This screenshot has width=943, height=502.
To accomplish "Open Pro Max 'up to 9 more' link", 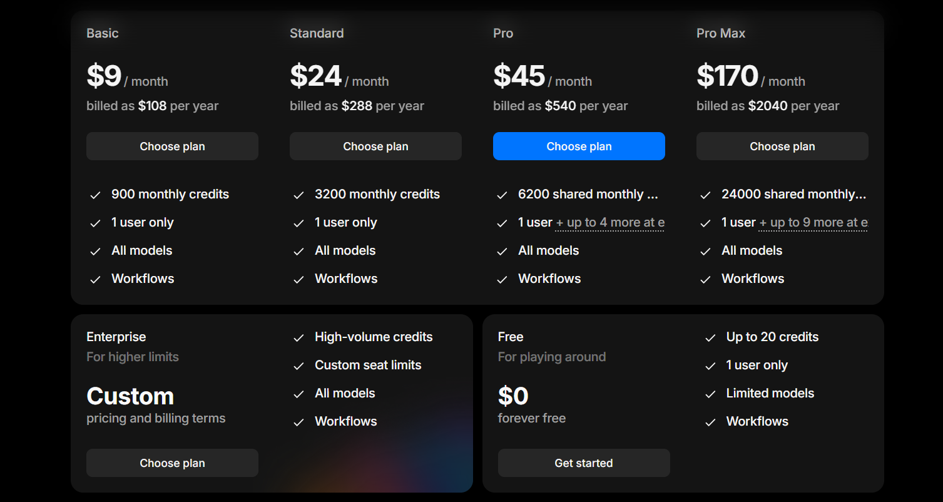I will point(813,222).
